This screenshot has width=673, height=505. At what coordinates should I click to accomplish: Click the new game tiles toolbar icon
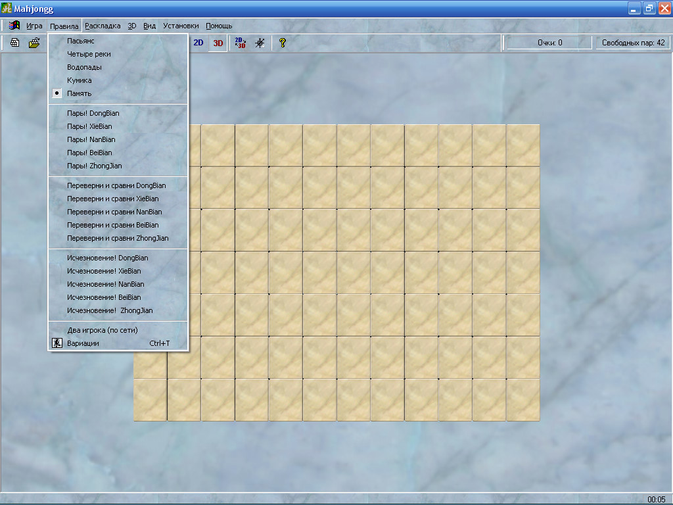15,43
